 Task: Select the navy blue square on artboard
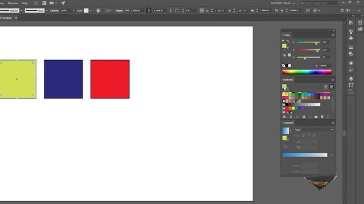(x=63, y=79)
